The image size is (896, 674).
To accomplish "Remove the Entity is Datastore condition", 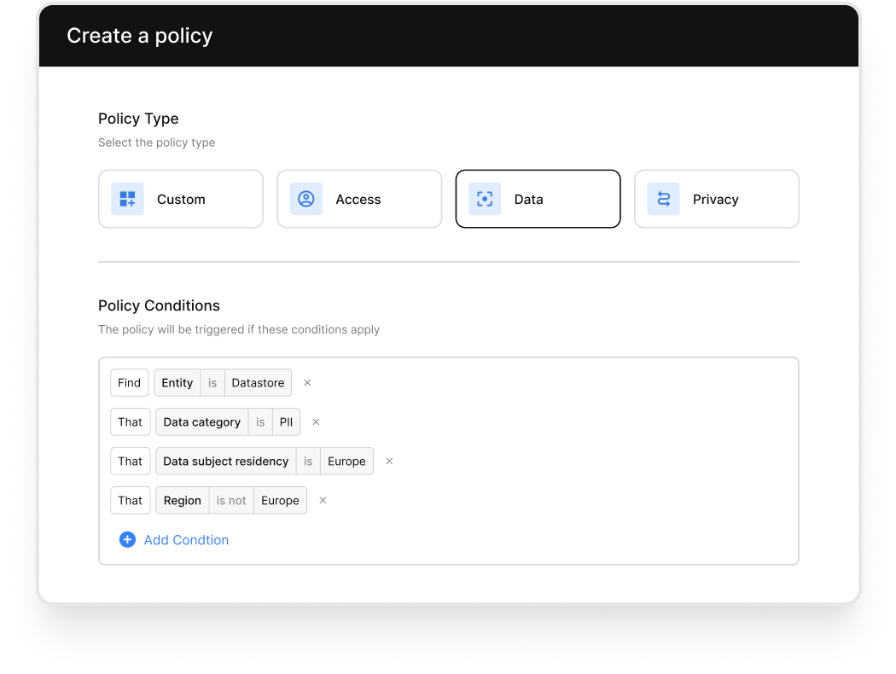I will [x=307, y=383].
